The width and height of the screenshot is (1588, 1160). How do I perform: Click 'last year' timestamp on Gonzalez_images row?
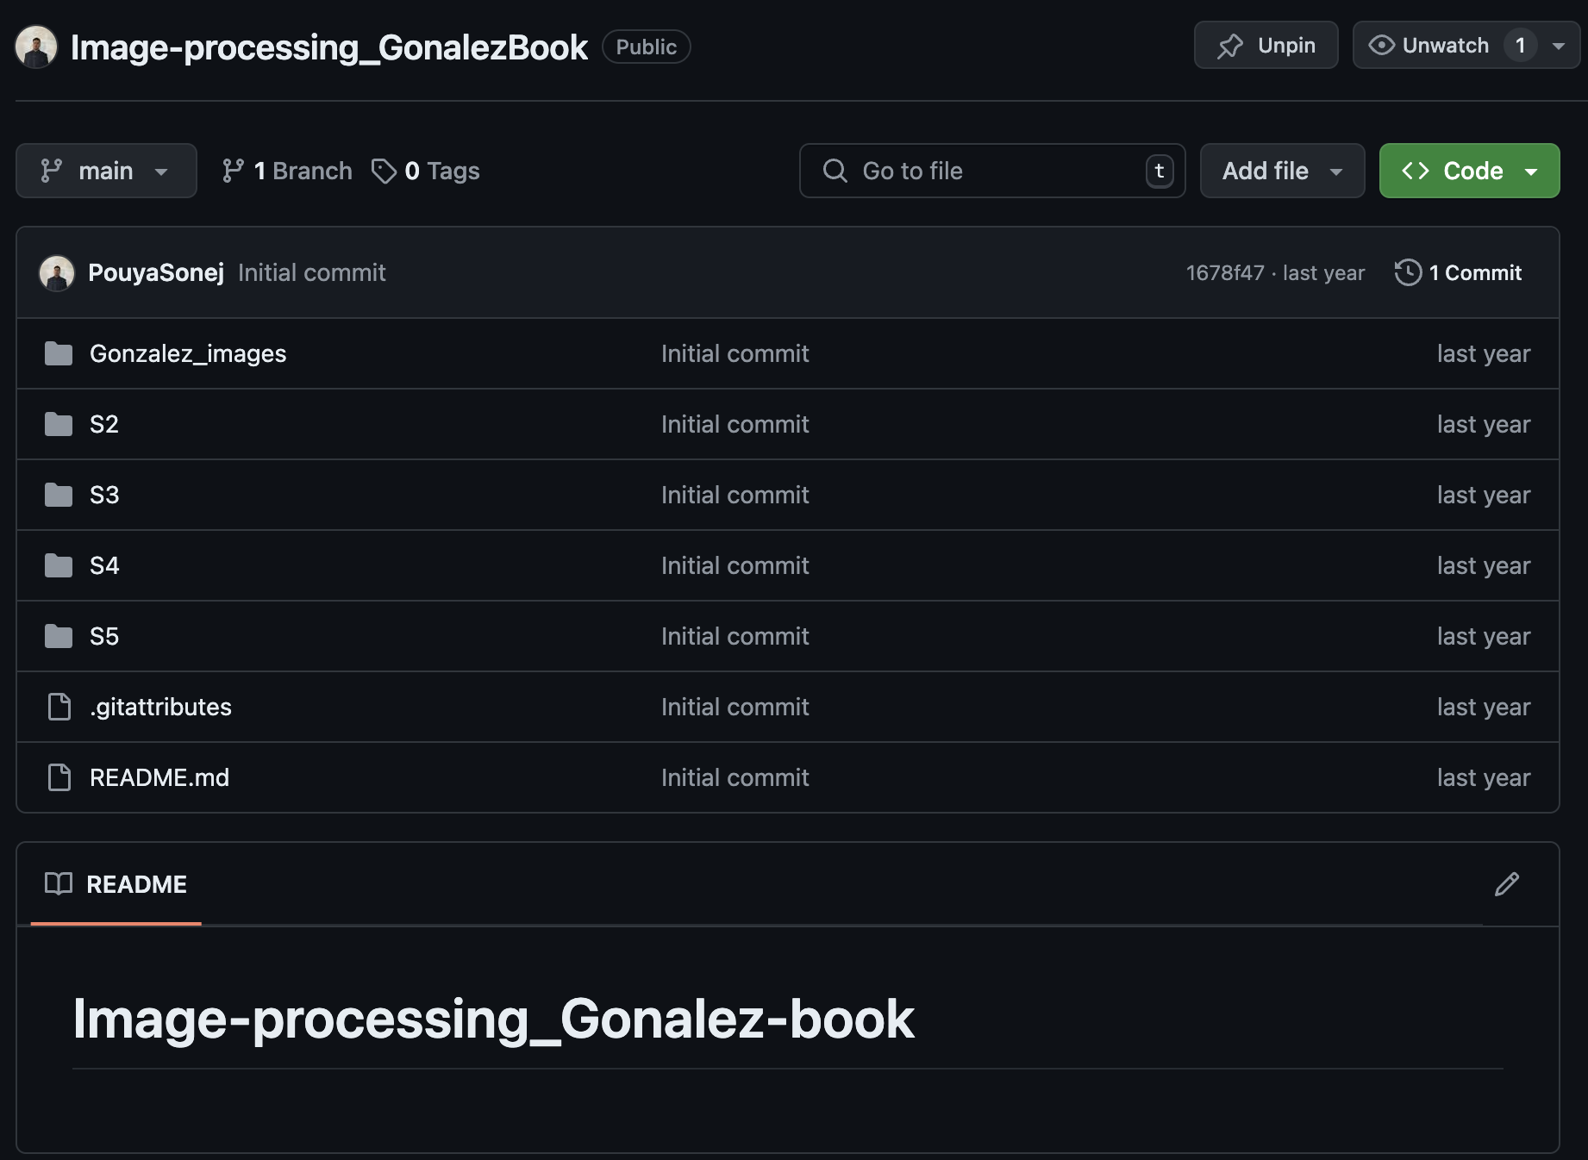tap(1484, 353)
